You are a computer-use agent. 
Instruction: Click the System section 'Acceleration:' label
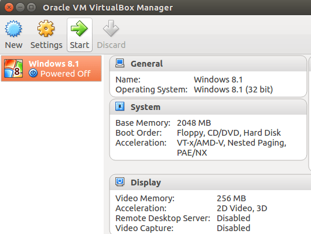[141, 143]
